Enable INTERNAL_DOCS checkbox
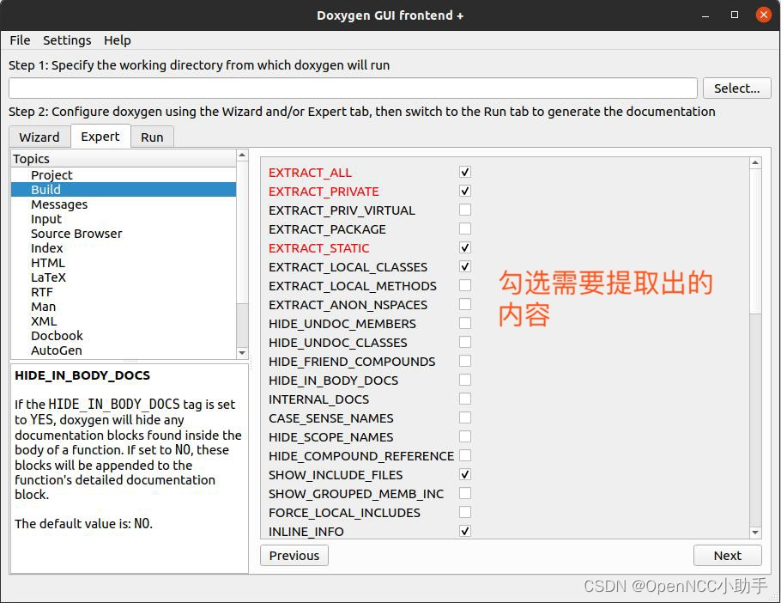This screenshot has width=781, height=603. click(464, 399)
